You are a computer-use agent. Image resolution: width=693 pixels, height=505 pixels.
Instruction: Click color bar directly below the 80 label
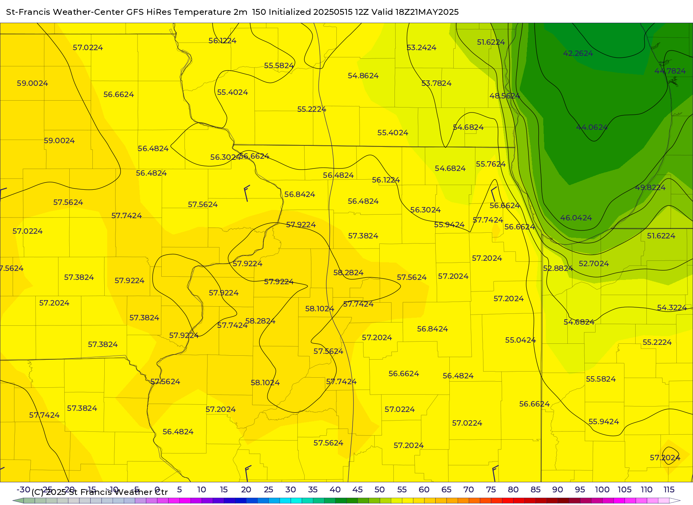(x=513, y=501)
